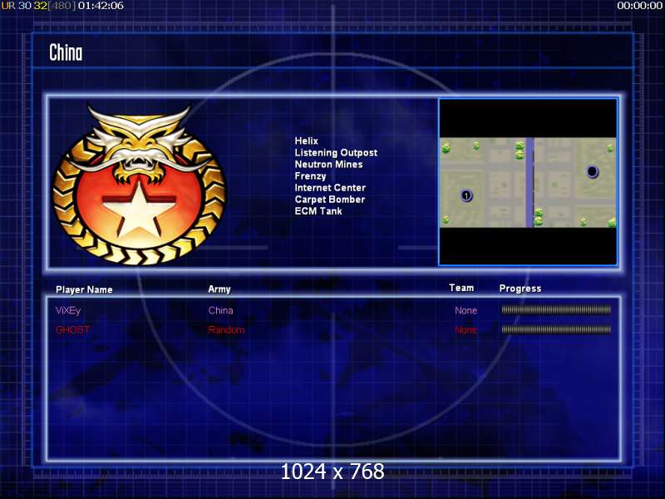Click the unnumbered start position marker on minimap
This screenshot has width=665, height=499.
coord(592,171)
